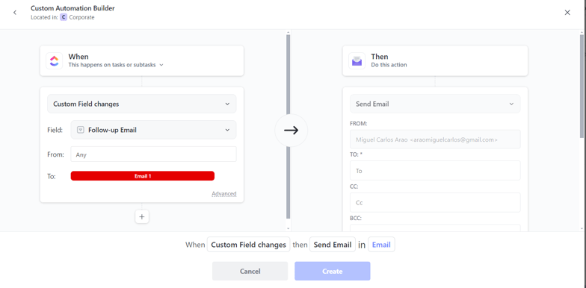
Task: Click the back arrow icon
Action: (x=15, y=13)
